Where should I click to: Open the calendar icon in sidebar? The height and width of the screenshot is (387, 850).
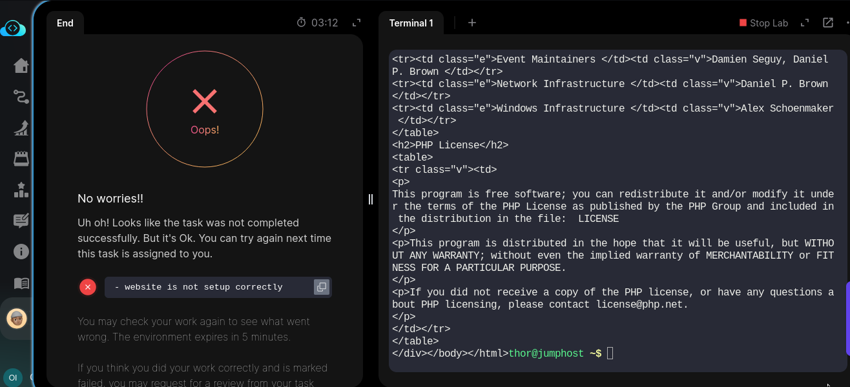pos(21,159)
